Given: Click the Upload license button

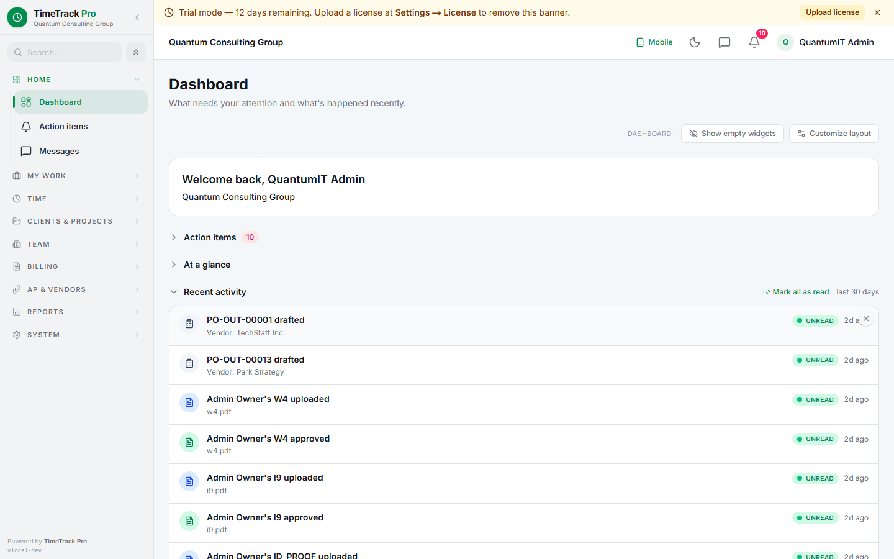Looking at the screenshot, I should click(x=833, y=12).
